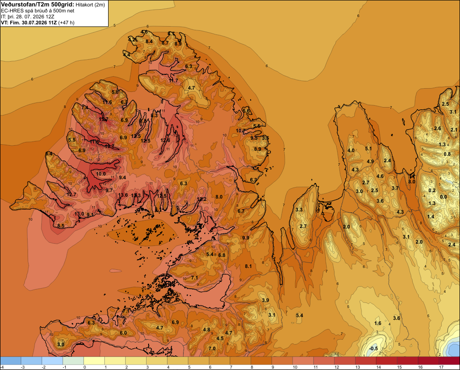Click the map title 'Veðurstofan/T2m 500grid'
This screenshot has height=370, width=460.
tap(37, 5)
